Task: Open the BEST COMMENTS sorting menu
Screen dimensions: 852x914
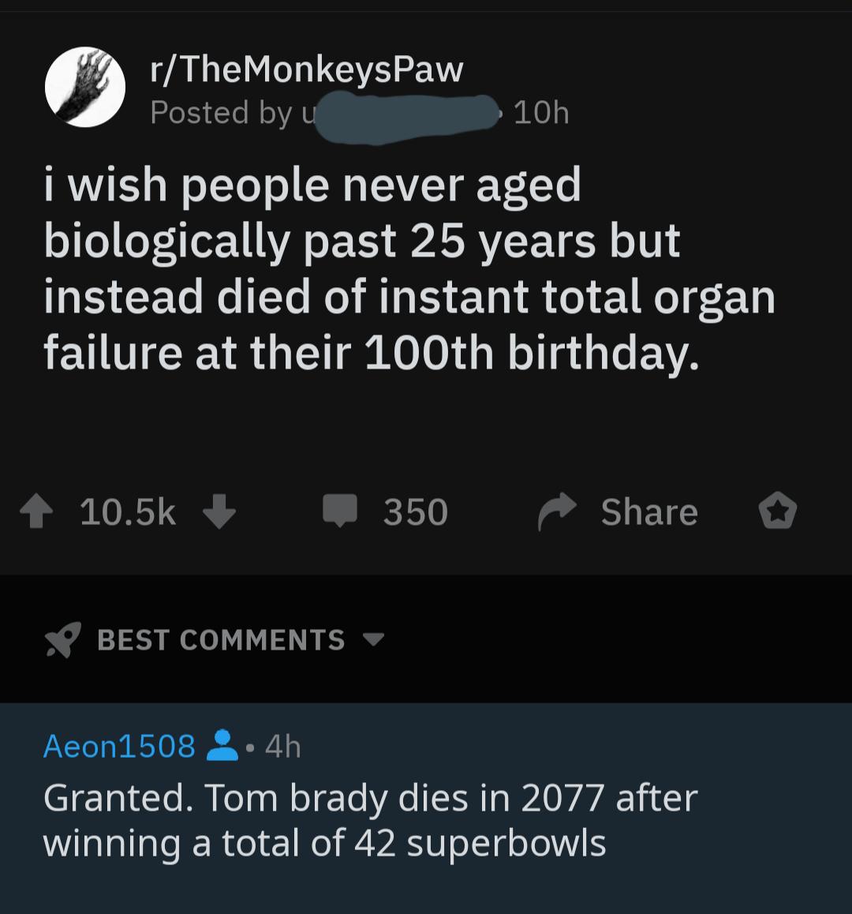Action: point(221,640)
